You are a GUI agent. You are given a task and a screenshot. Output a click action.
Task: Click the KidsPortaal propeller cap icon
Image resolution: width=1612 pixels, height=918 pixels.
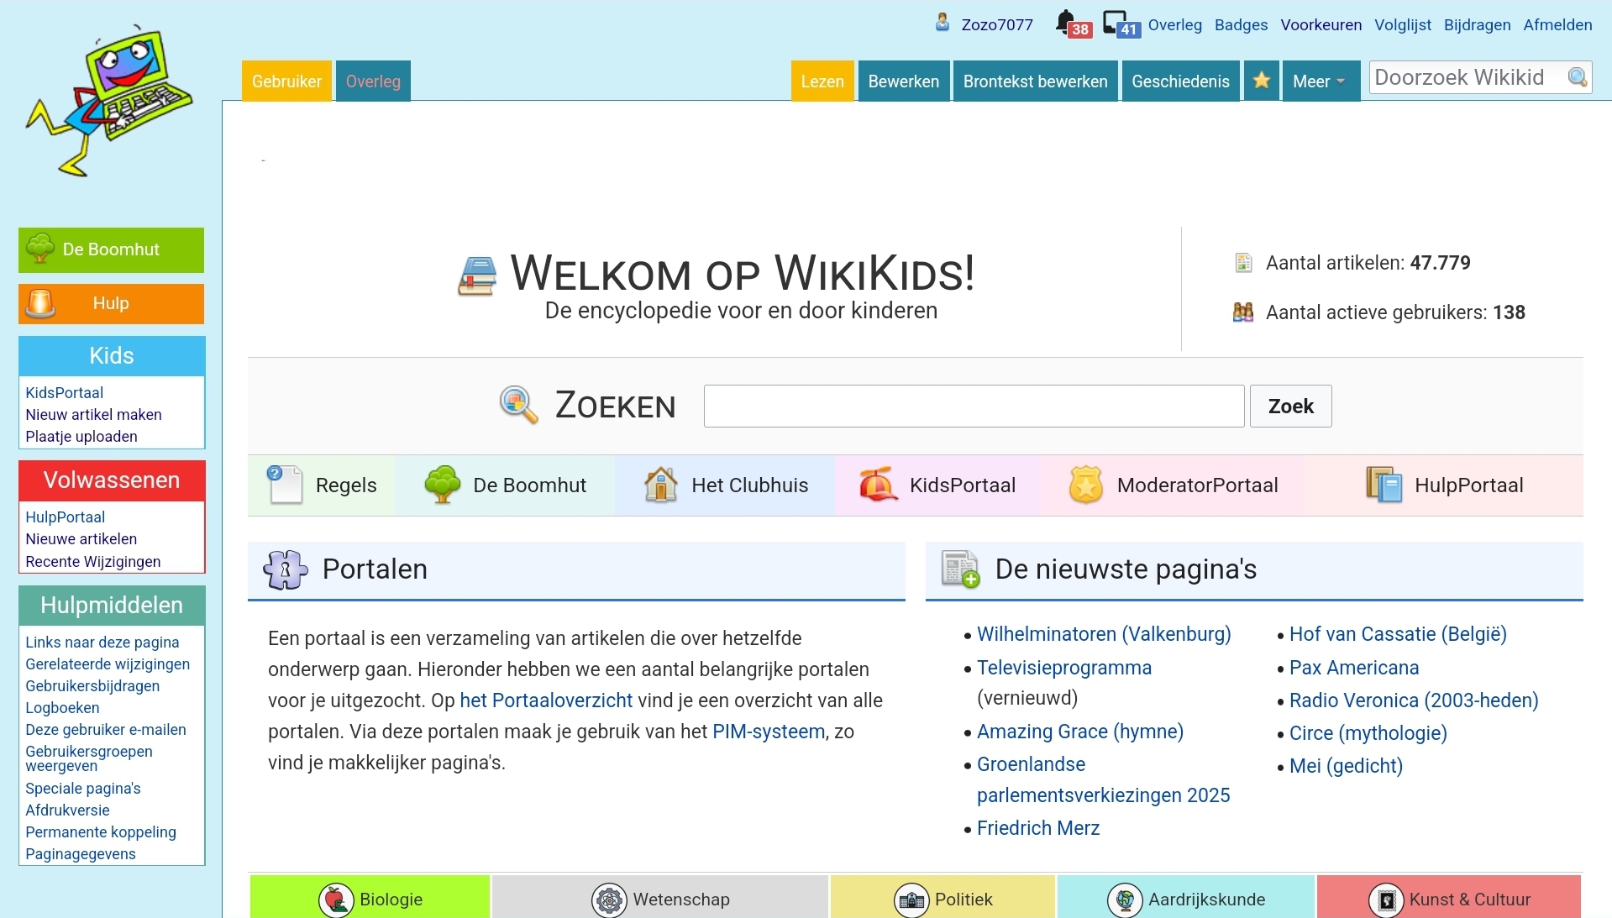879,485
